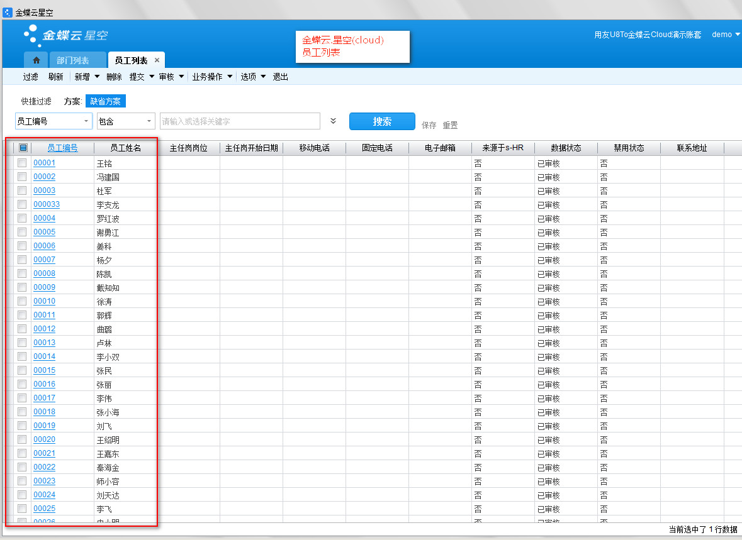The width and height of the screenshot is (742, 540).
Task: Open the demo user dropdown menu
Action: [726, 35]
